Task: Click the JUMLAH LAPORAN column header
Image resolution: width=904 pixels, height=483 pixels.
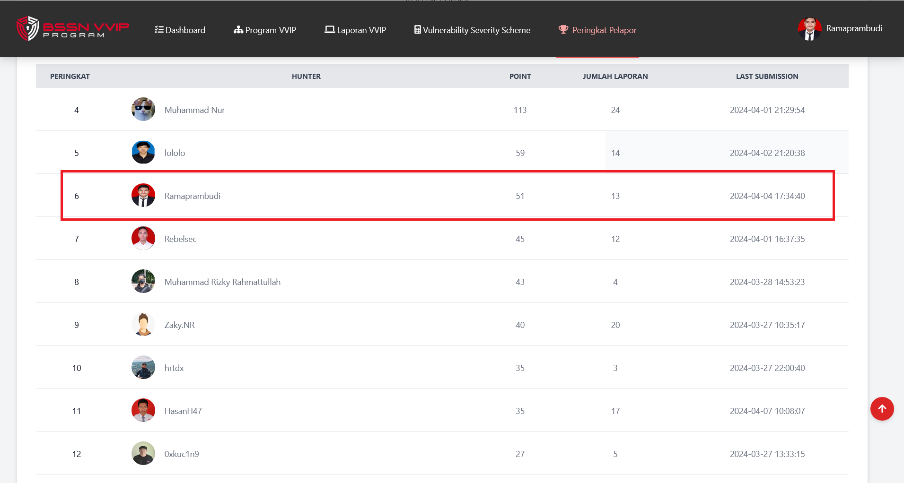Action: (x=615, y=77)
